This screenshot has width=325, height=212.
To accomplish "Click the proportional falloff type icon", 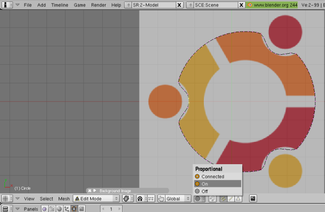I will 212,199.
